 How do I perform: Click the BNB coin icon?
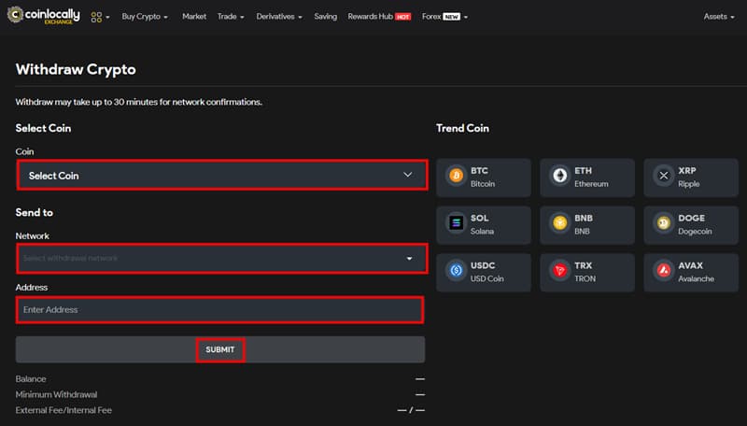pyautogui.click(x=559, y=223)
